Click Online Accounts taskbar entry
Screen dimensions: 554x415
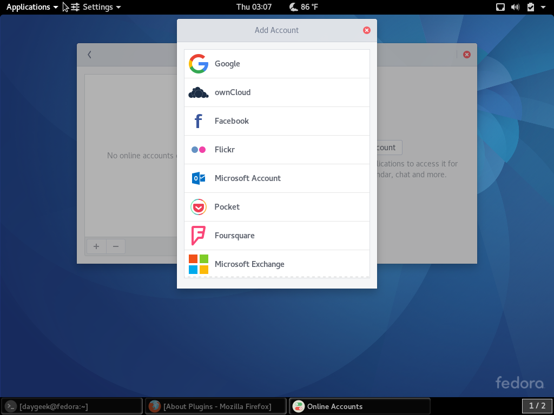(360, 406)
